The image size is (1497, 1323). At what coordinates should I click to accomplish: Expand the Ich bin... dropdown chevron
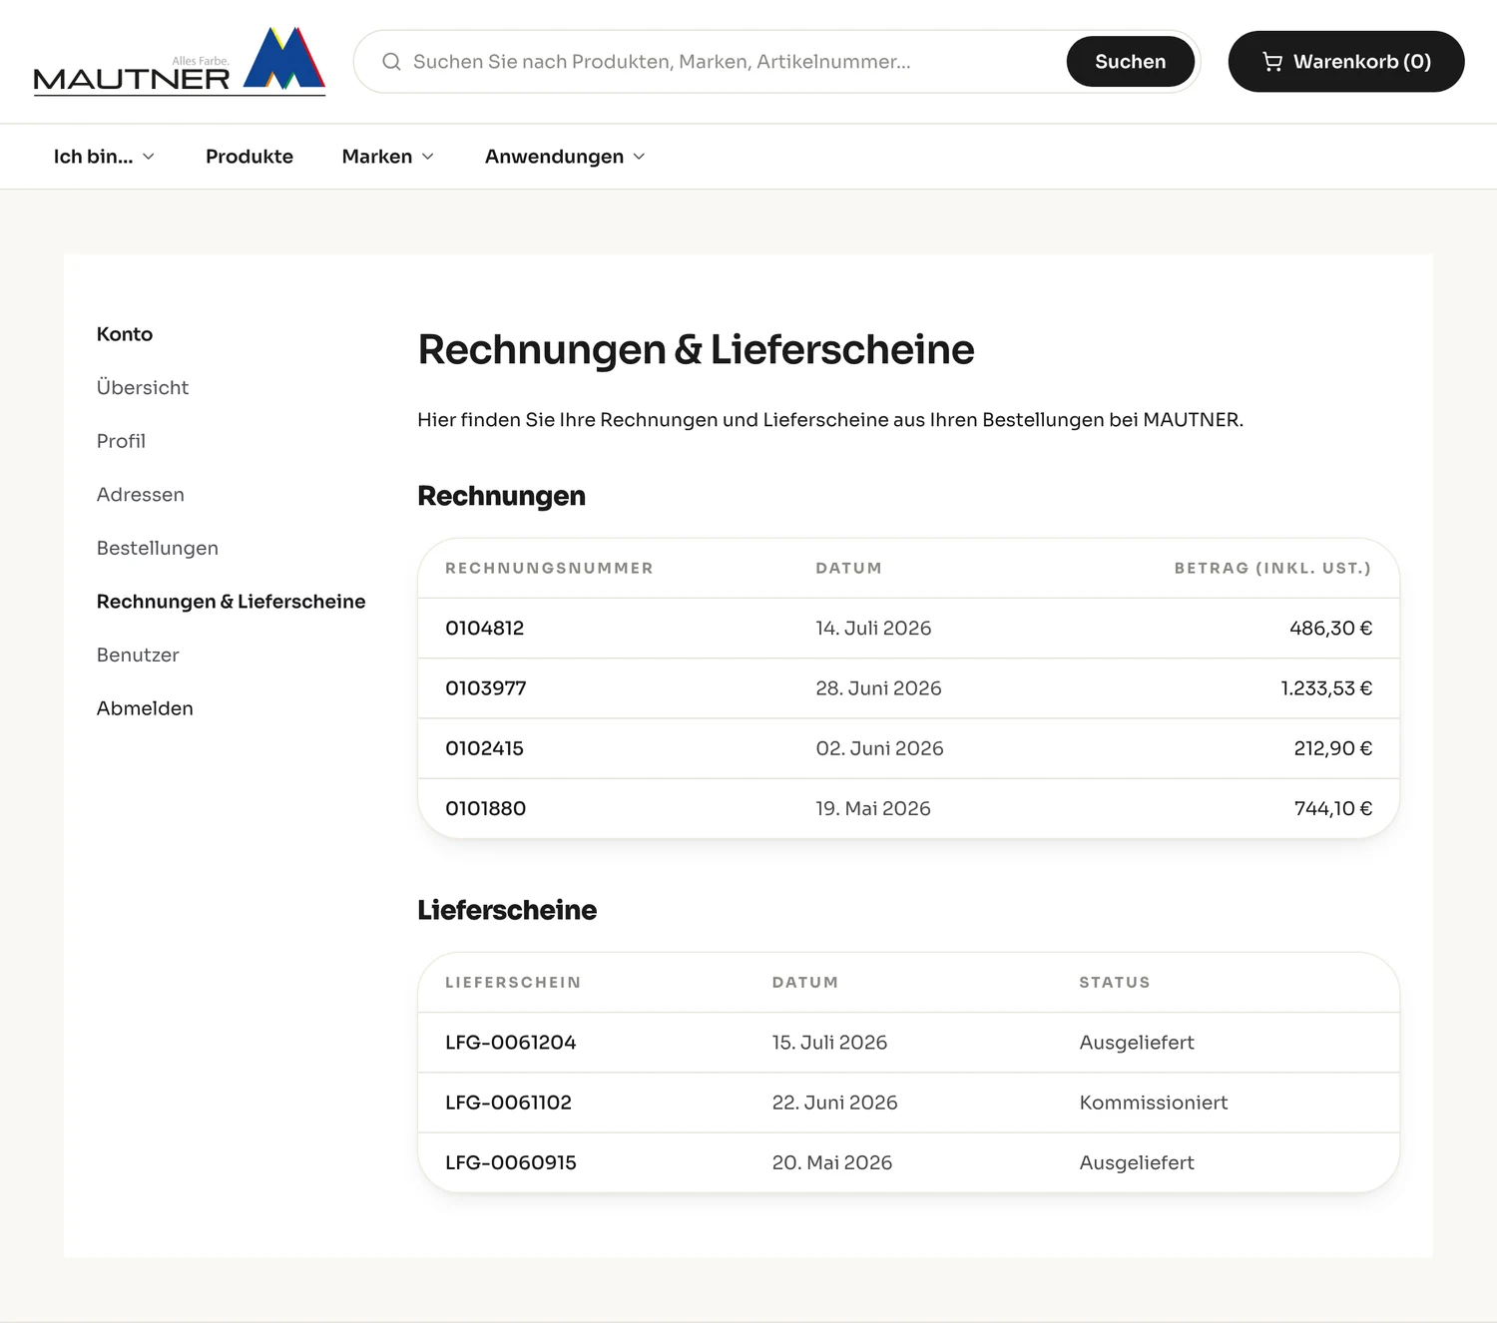point(149,157)
